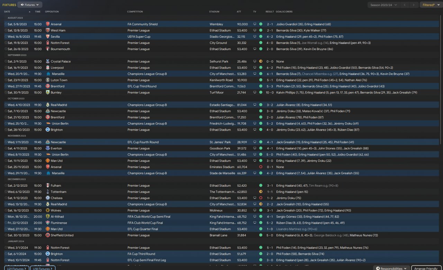Click the TV icon in the Sevilla row
This screenshot has width=443, height=270.
(255, 37)
